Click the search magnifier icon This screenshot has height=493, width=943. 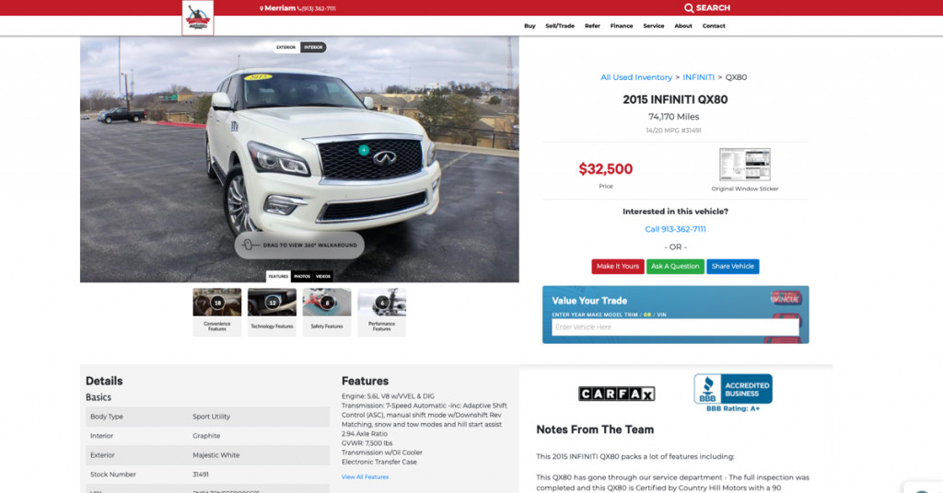click(x=689, y=7)
